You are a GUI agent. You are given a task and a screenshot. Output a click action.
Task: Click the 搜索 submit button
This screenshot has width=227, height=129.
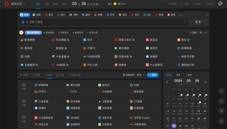click(x=198, y=22)
